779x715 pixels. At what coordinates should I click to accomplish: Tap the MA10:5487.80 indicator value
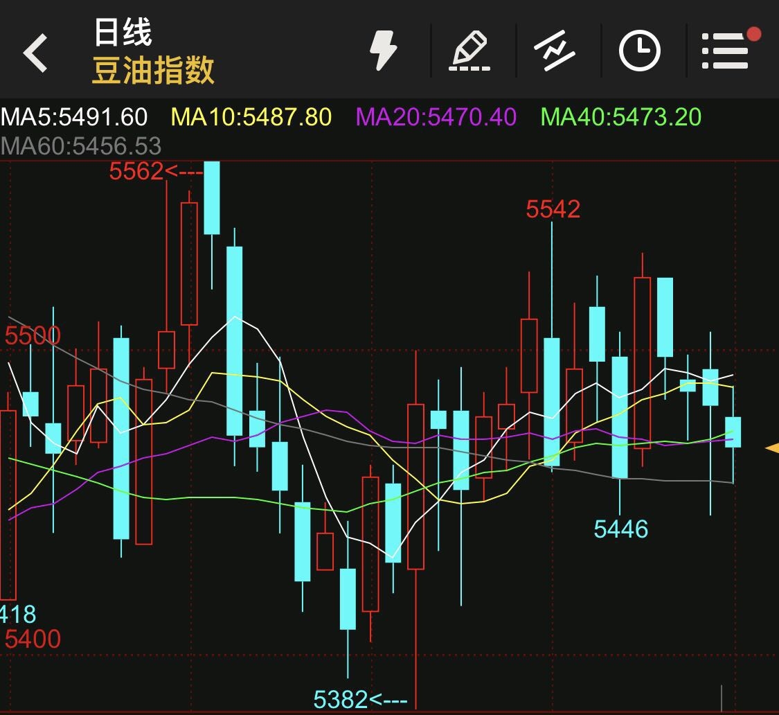(x=251, y=117)
